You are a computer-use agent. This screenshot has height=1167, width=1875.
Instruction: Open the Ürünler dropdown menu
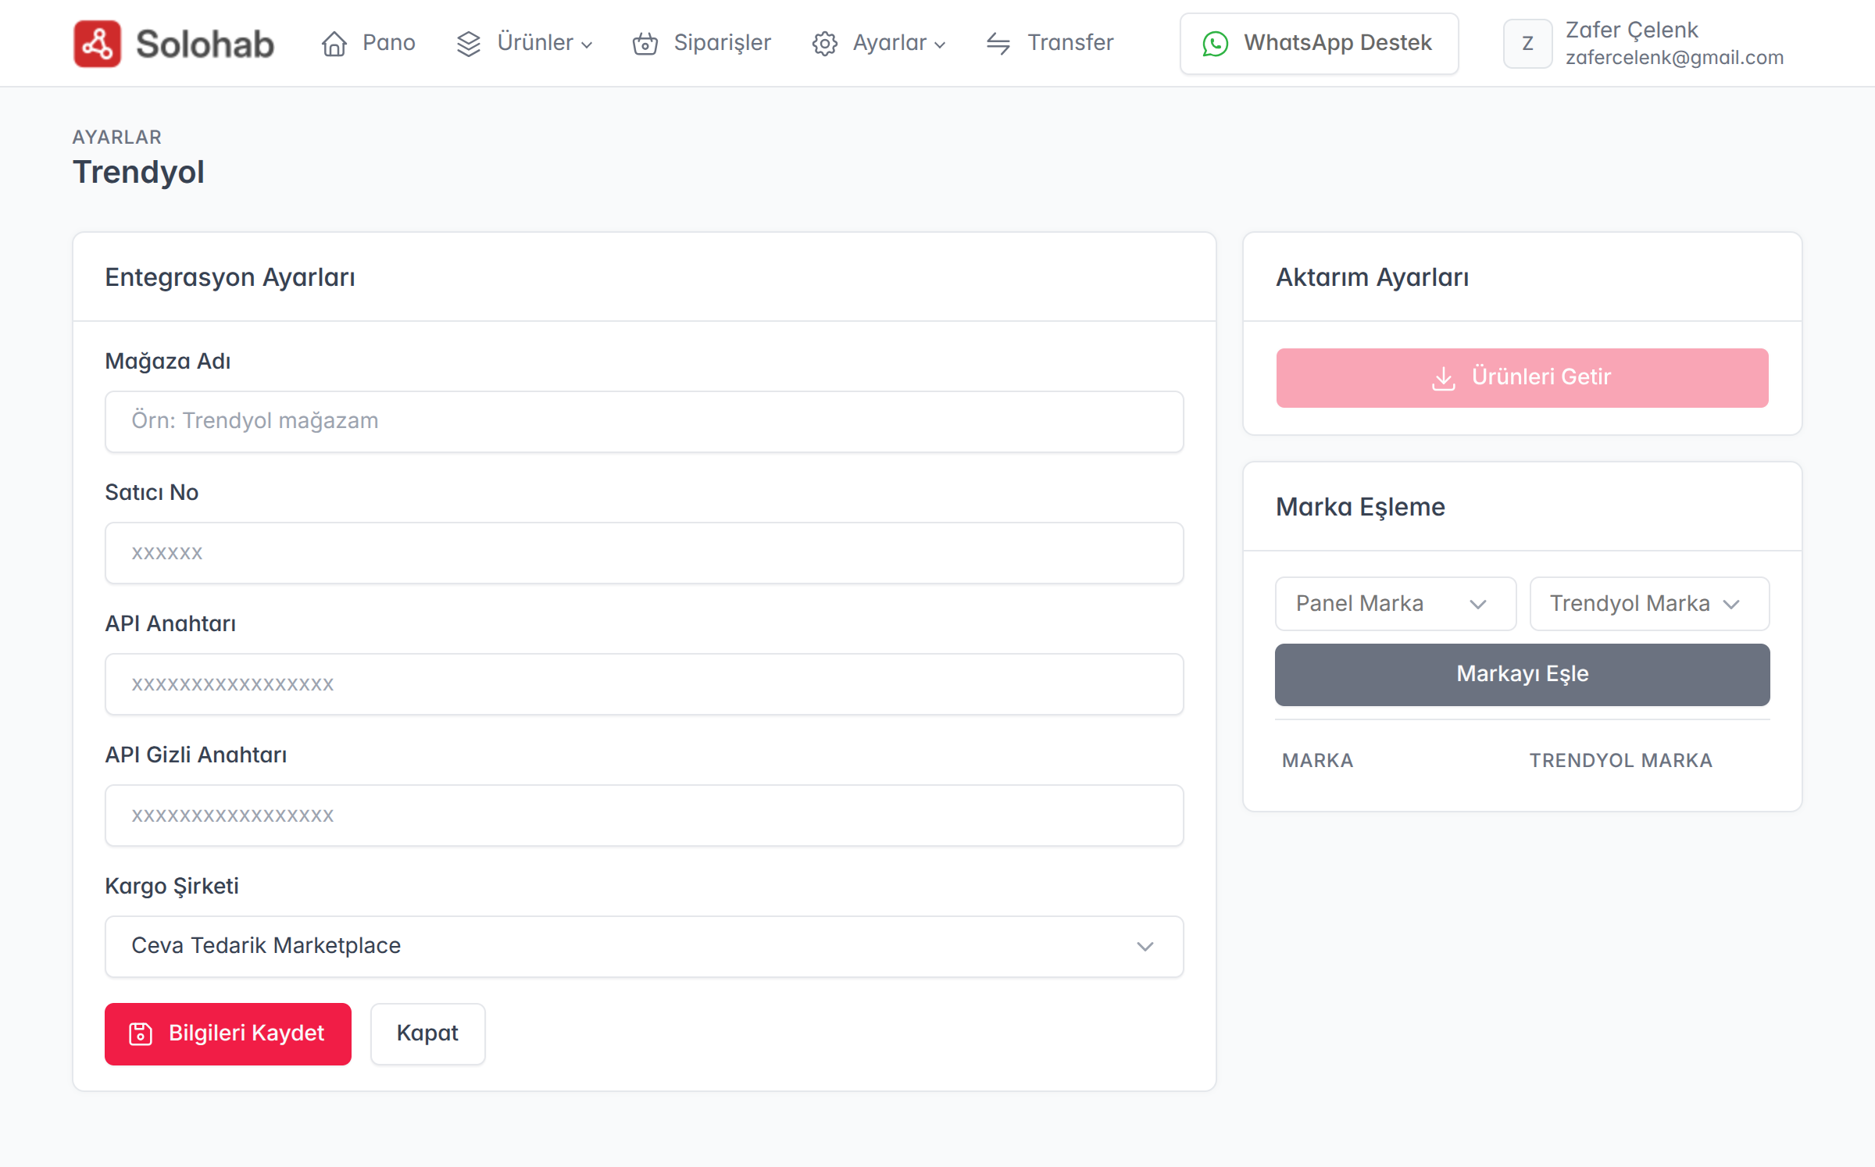524,43
